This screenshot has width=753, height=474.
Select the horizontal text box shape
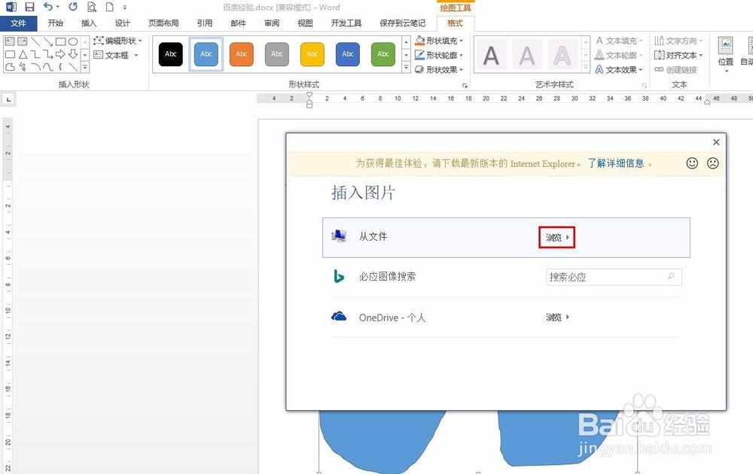click(10, 41)
